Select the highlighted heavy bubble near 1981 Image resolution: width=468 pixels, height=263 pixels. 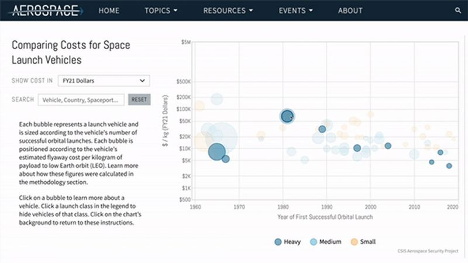[287, 116]
